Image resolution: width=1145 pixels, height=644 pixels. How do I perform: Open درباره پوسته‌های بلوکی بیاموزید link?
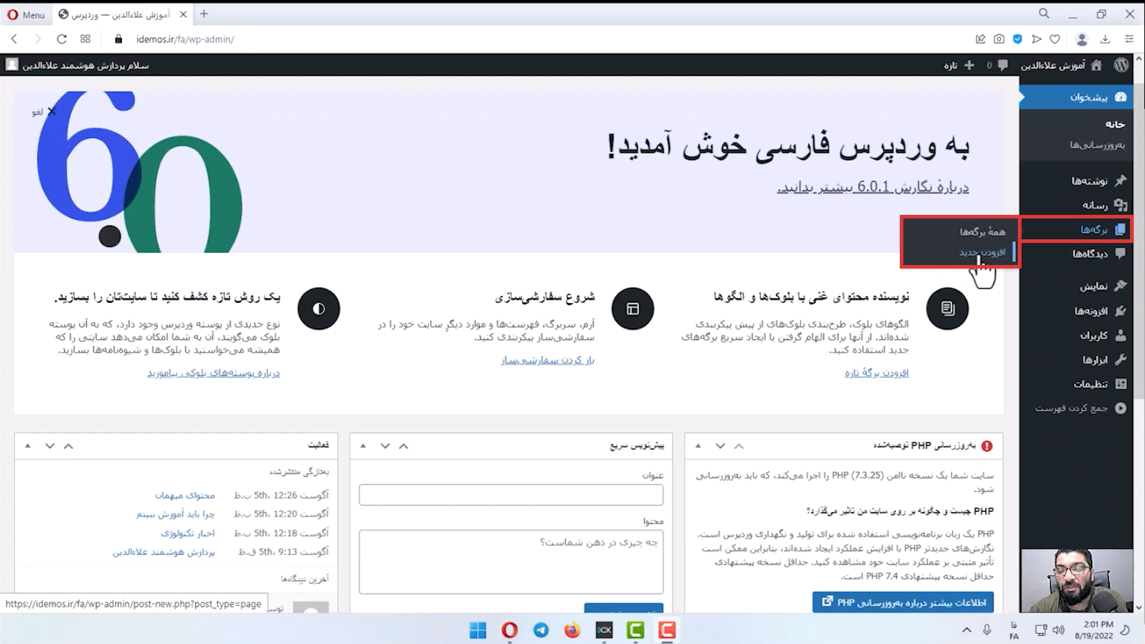(x=214, y=373)
